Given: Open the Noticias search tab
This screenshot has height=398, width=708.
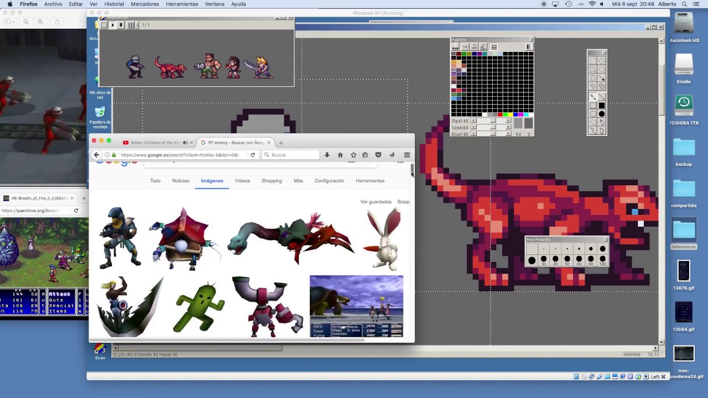Looking at the screenshot, I should [x=180, y=181].
